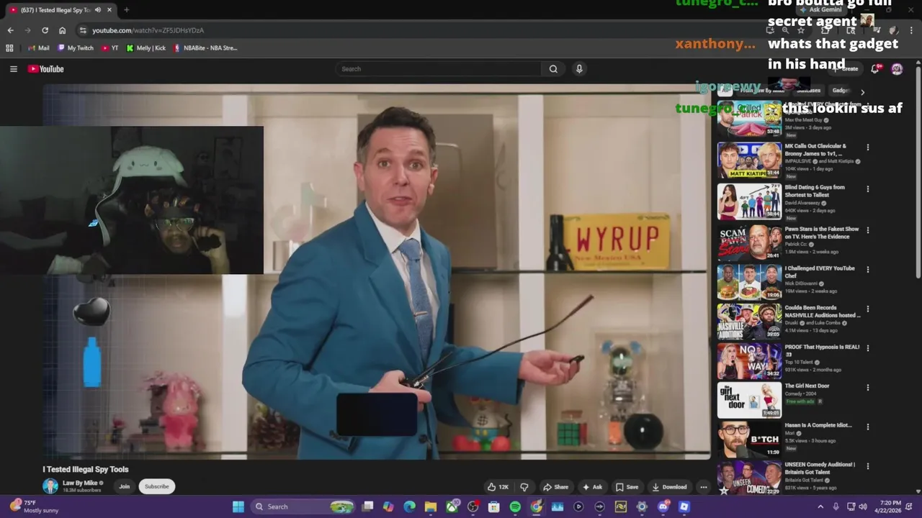Viewport: 922px width, 518px height.
Task: Click the Join channel button
Action: pyautogui.click(x=124, y=486)
